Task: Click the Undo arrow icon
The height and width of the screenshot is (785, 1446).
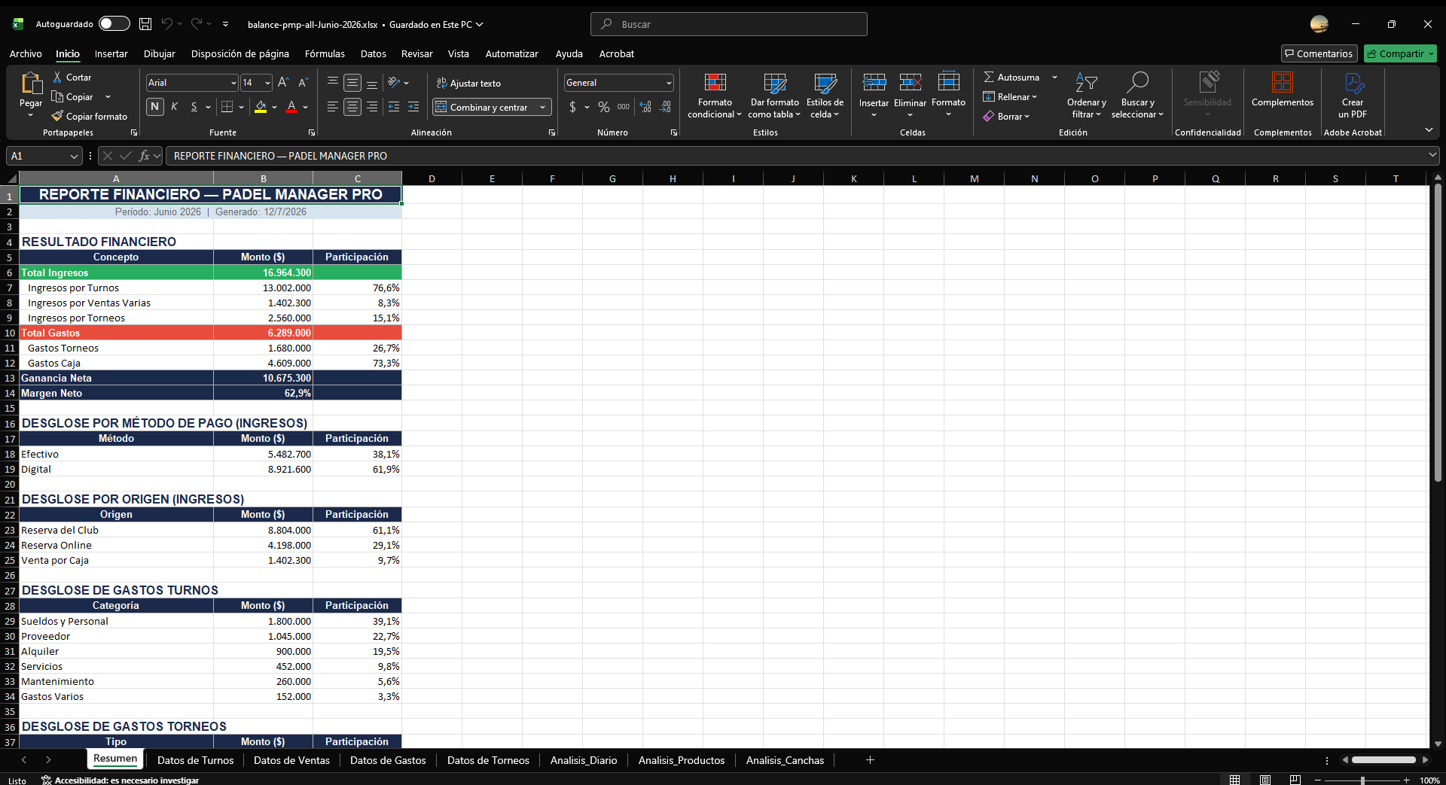Action: (166, 24)
